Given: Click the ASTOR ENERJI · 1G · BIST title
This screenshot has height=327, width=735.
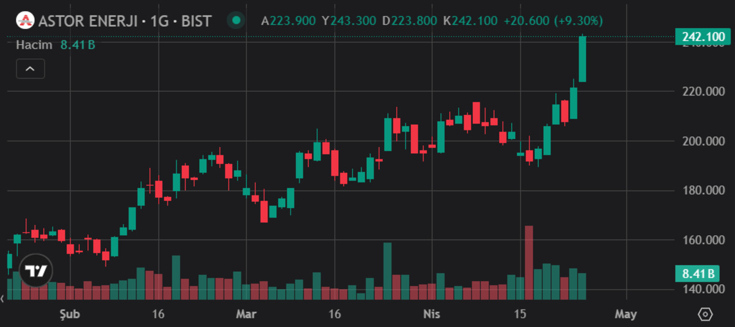Looking at the screenshot, I should tap(125, 21).
